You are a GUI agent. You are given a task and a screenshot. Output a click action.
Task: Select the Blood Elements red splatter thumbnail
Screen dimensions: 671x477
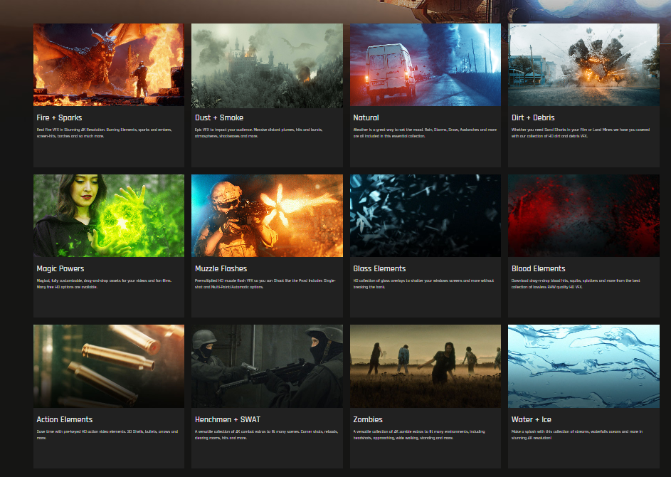pos(583,216)
